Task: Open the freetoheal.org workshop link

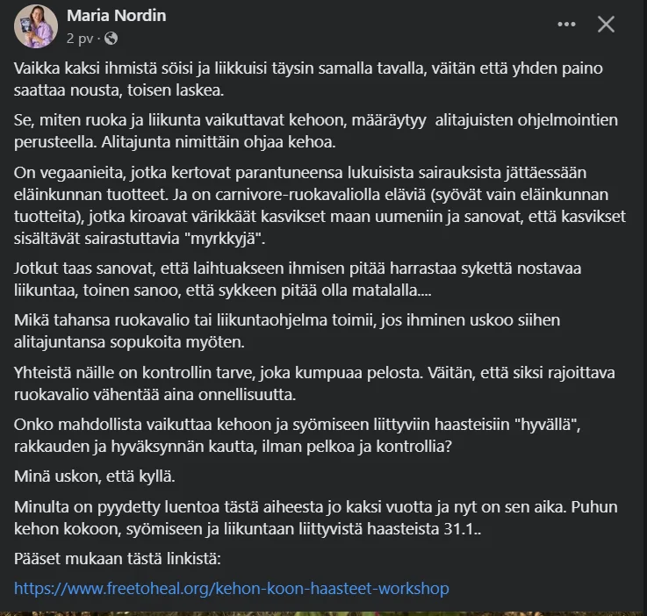Action: [232, 588]
